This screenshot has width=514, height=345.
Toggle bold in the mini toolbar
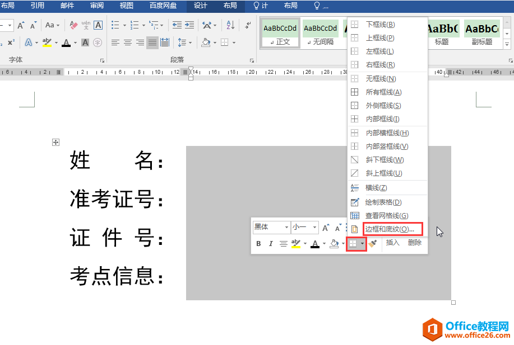pyautogui.click(x=258, y=244)
